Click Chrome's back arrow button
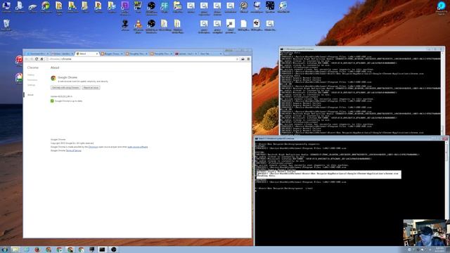 [27, 59]
